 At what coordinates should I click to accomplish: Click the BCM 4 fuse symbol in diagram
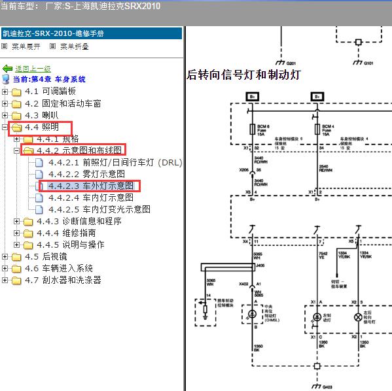317,129
